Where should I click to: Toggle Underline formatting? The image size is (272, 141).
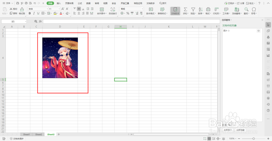point(38,13)
